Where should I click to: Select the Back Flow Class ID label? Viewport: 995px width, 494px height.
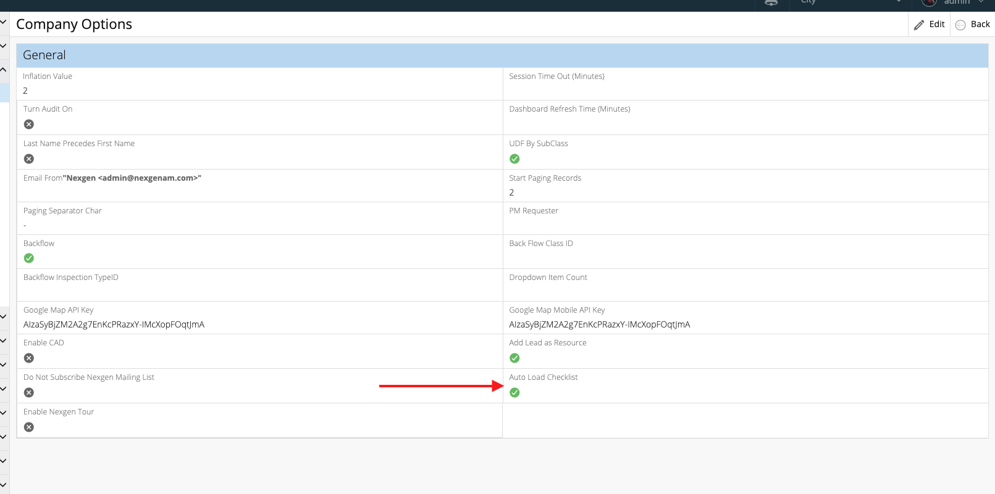pyautogui.click(x=541, y=244)
